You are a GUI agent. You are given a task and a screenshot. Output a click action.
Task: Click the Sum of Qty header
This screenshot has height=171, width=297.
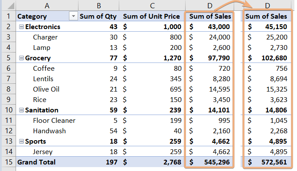coord(98,16)
